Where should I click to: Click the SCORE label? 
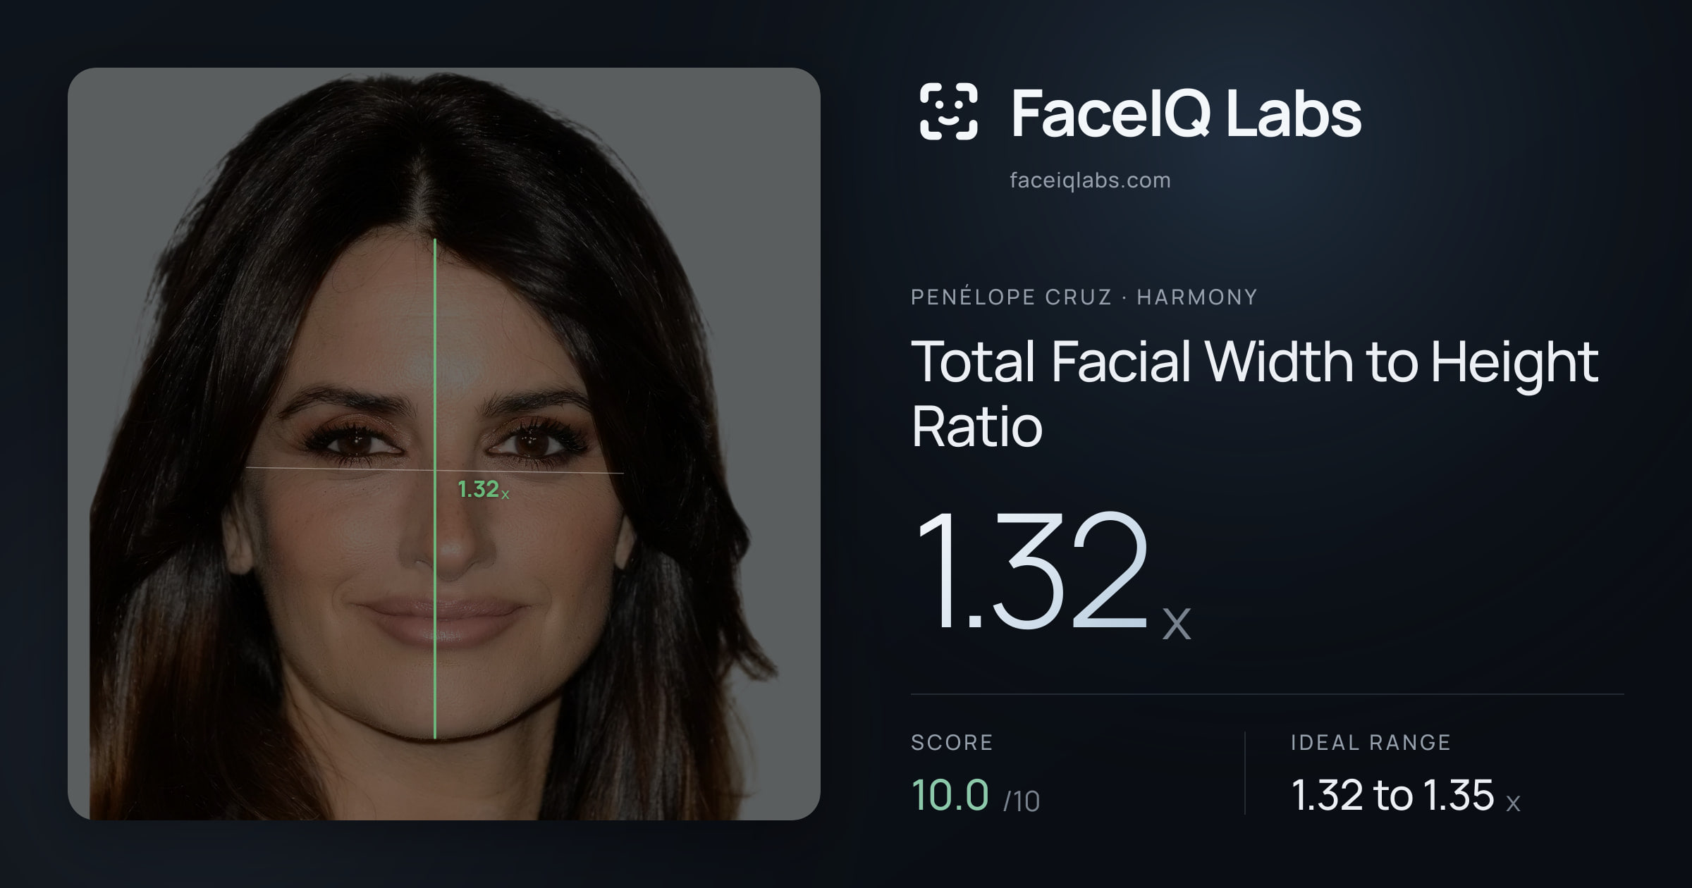tap(952, 742)
